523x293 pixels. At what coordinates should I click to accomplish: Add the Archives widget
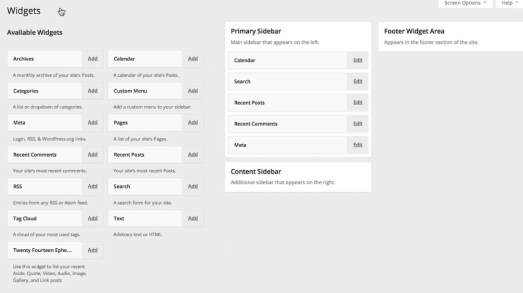tap(92, 59)
